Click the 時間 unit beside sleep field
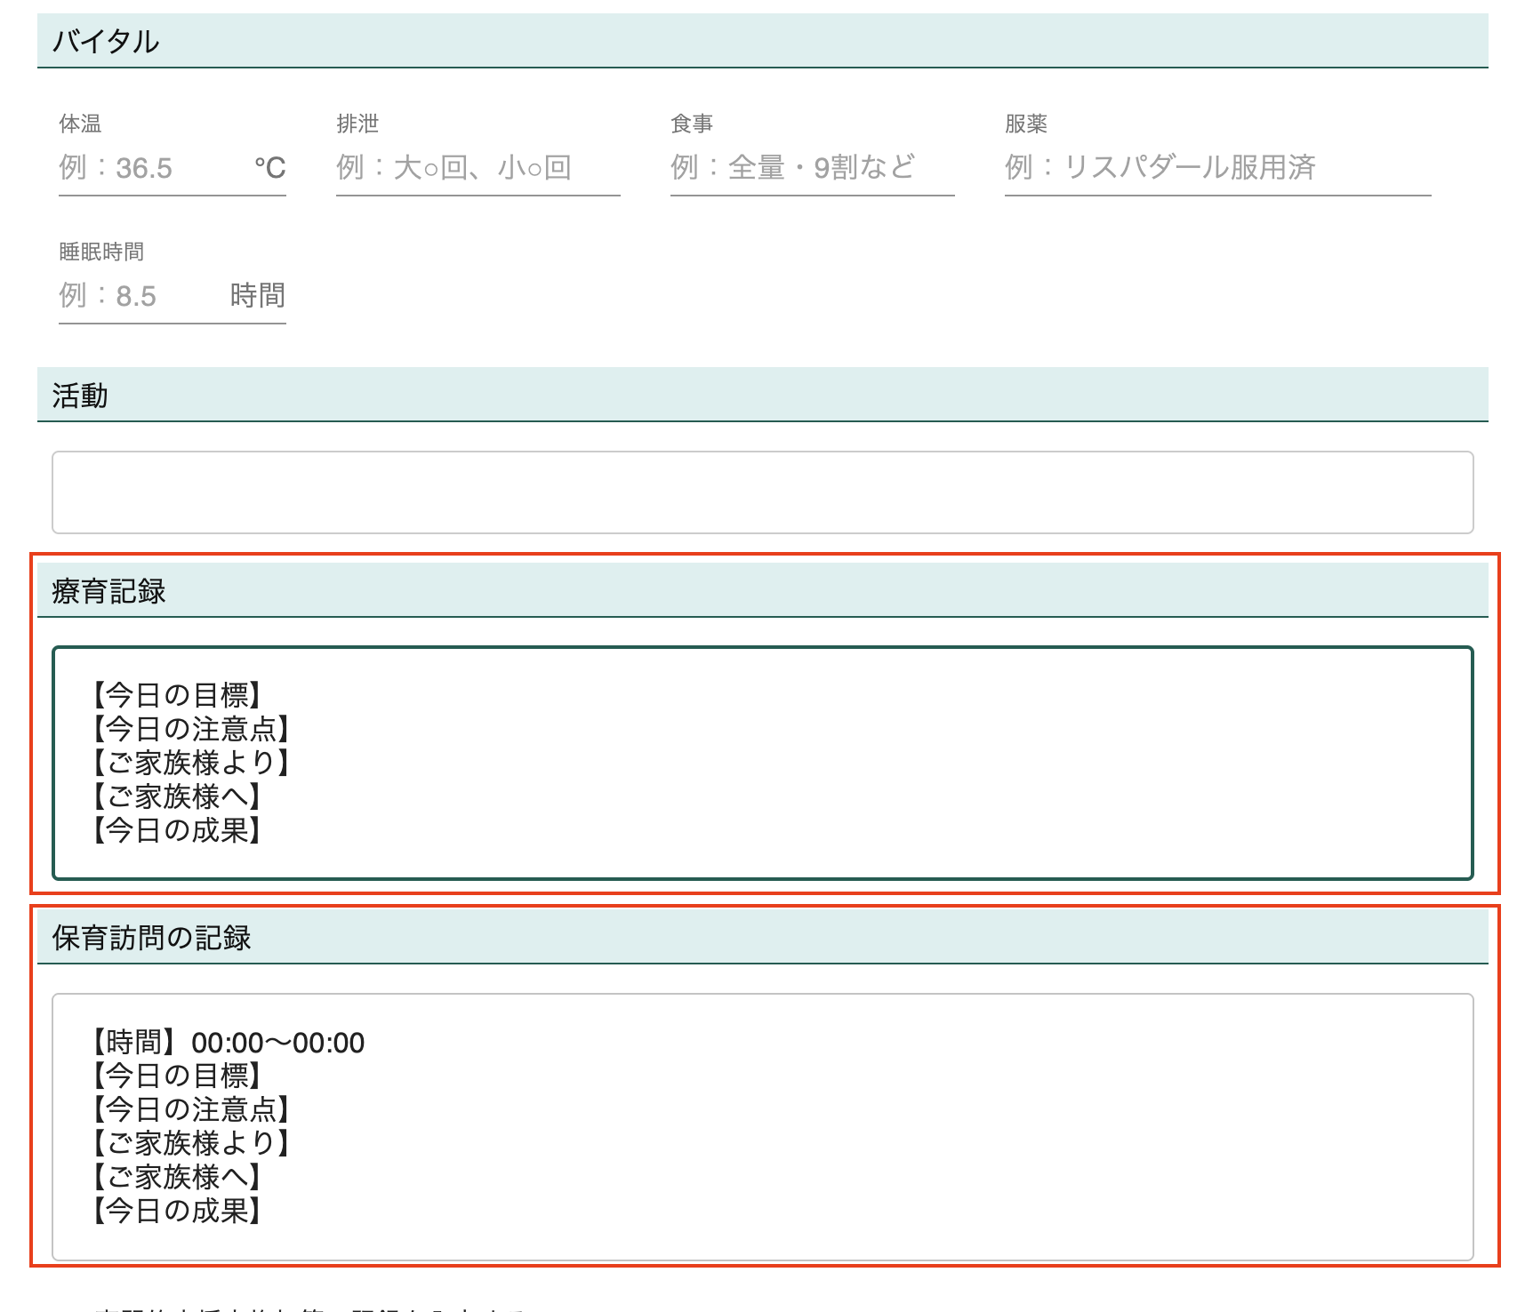The width and height of the screenshot is (1517, 1312). click(257, 296)
